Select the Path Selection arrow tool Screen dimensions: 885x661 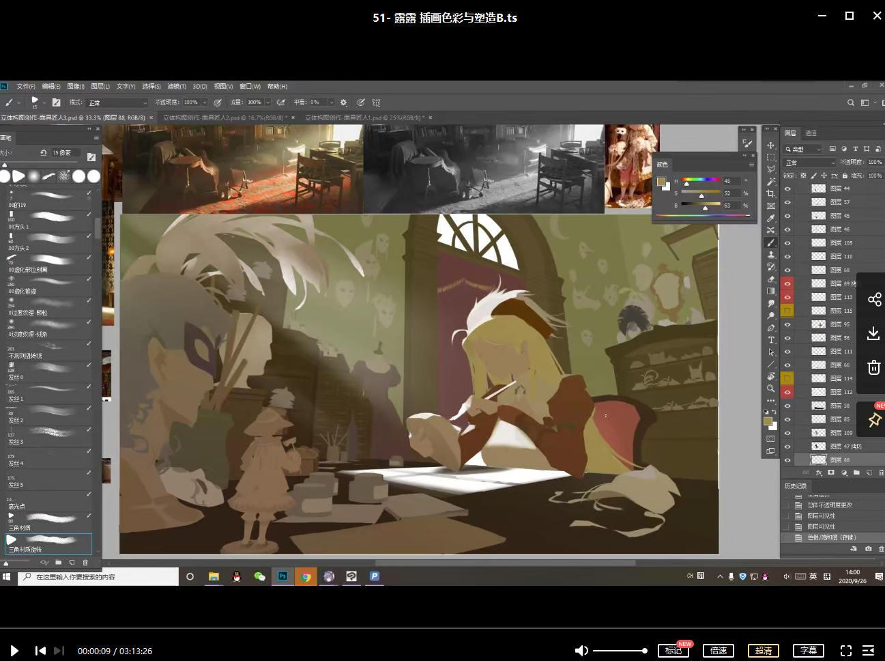point(771,352)
